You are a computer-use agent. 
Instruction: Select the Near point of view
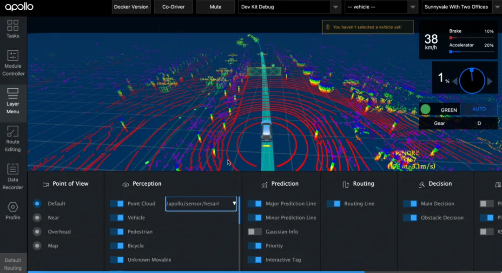tap(37, 218)
